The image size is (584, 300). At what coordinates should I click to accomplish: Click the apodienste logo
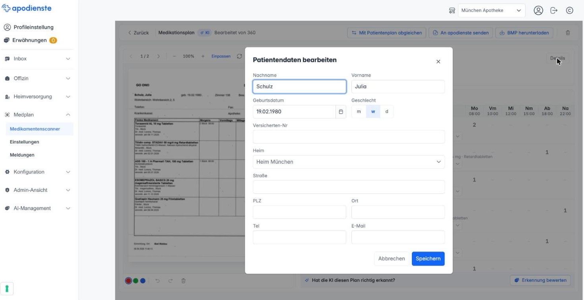pos(27,8)
